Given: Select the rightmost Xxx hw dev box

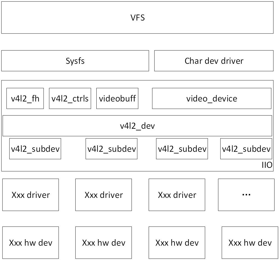Looking at the screenshot, I should tap(249, 242).
